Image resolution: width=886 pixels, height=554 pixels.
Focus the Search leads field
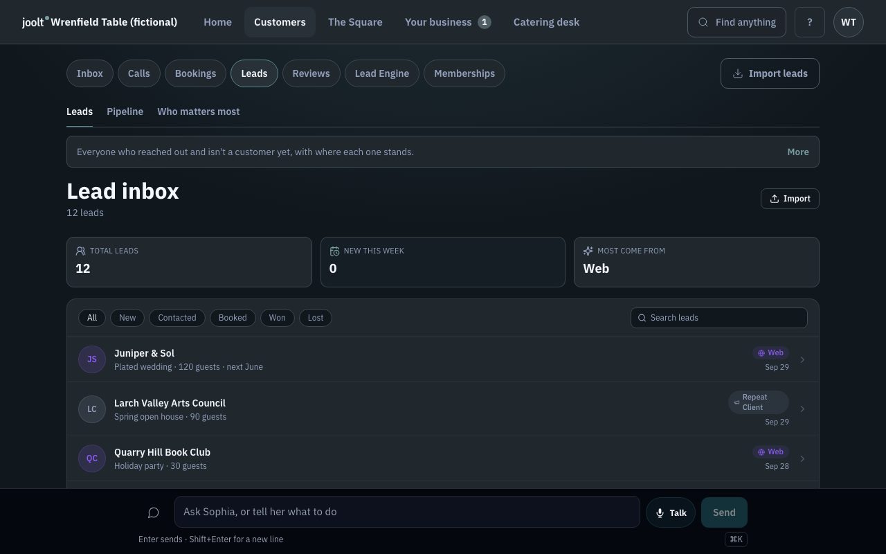click(x=719, y=318)
